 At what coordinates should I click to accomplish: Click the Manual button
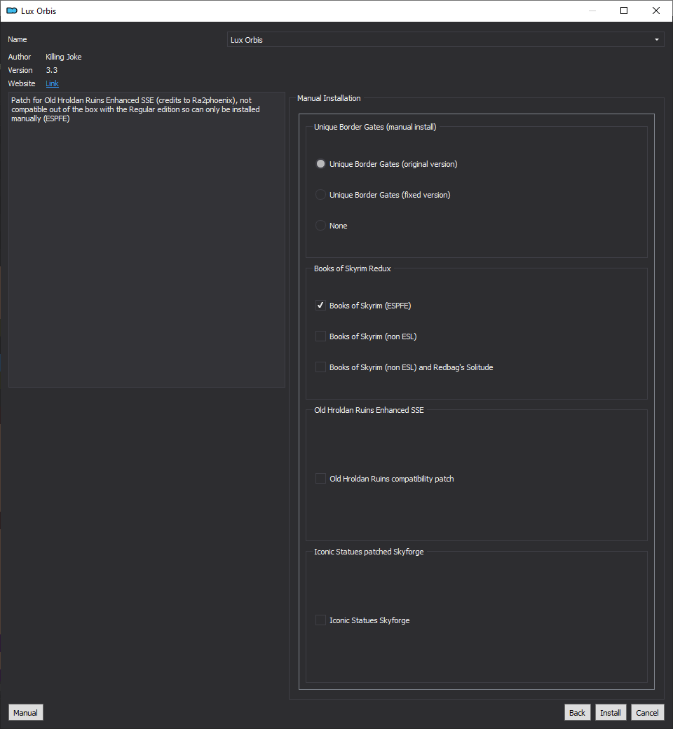click(25, 713)
